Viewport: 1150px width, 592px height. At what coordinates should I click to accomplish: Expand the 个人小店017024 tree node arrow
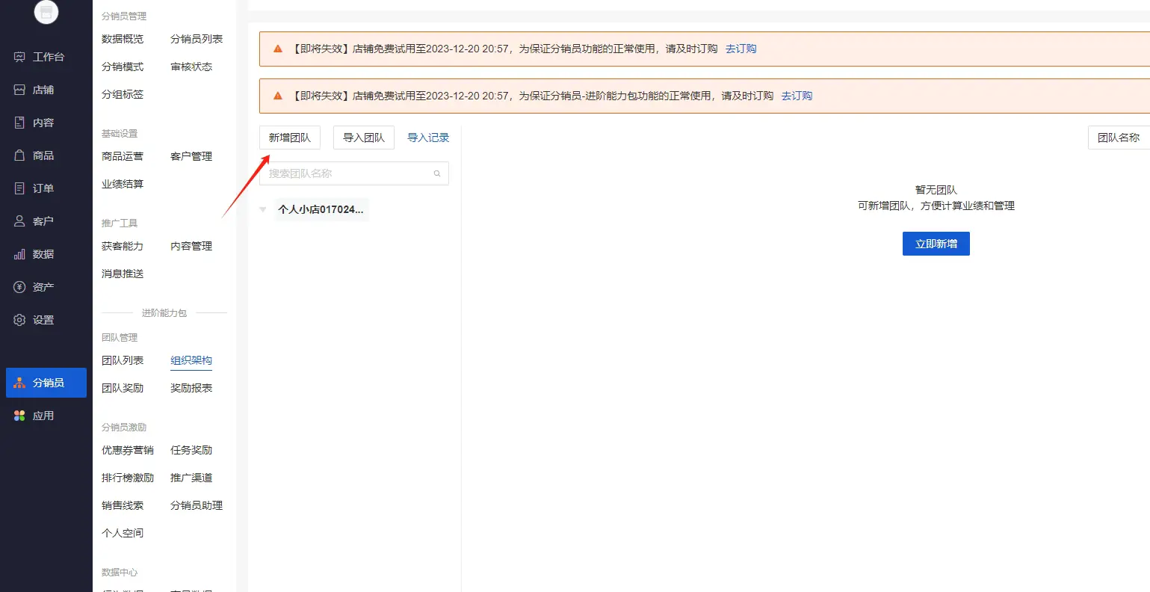[263, 210]
